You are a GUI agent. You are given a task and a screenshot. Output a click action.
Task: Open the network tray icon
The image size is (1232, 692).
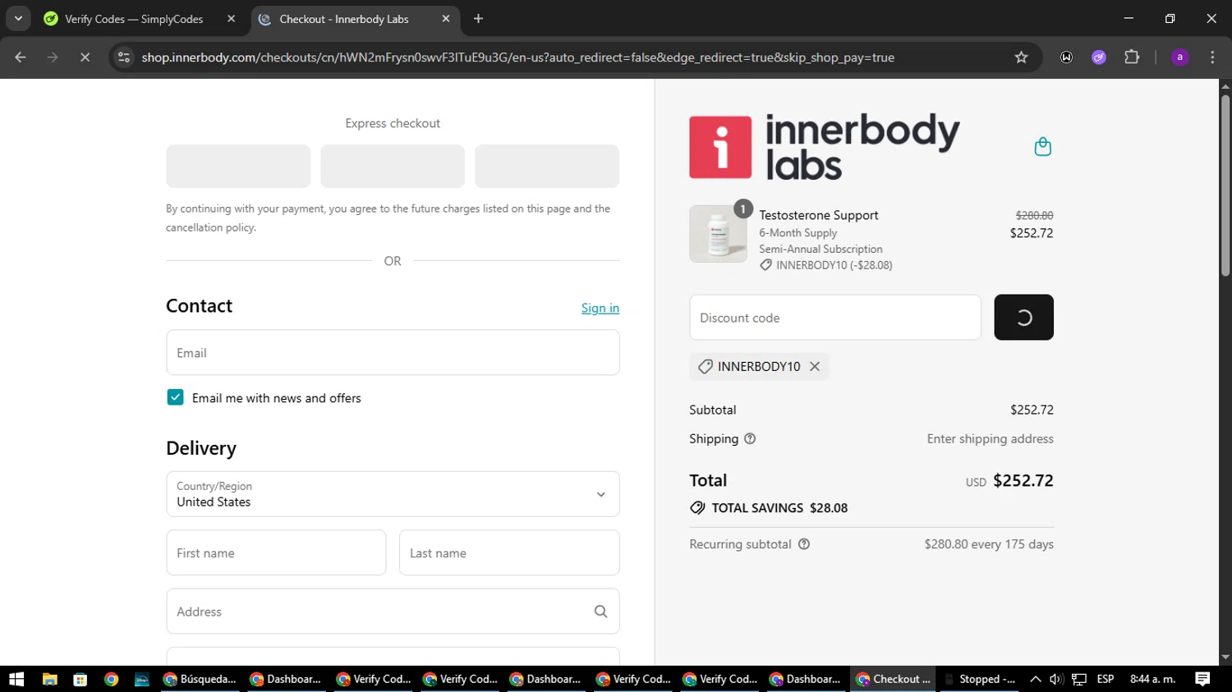[x=1079, y=679]
